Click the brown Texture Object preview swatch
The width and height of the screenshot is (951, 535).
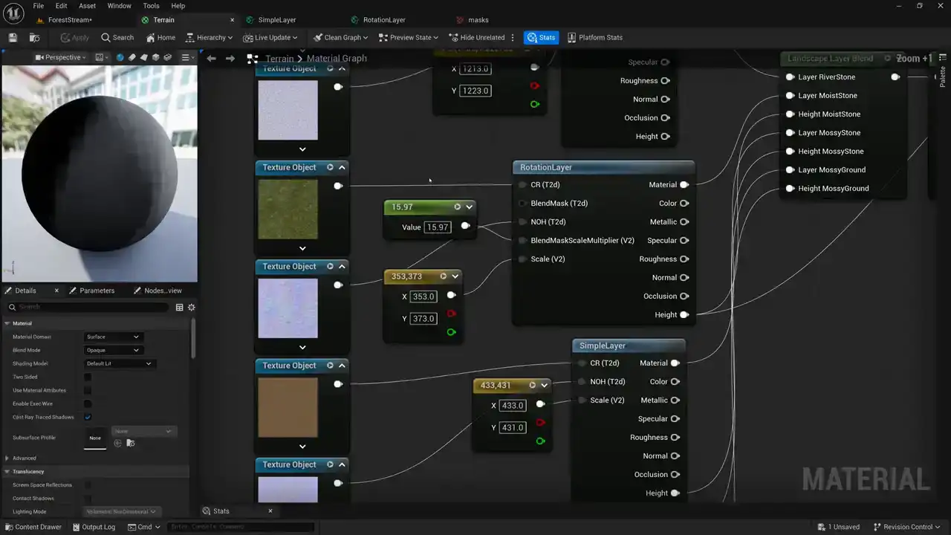tap(288, 407)
